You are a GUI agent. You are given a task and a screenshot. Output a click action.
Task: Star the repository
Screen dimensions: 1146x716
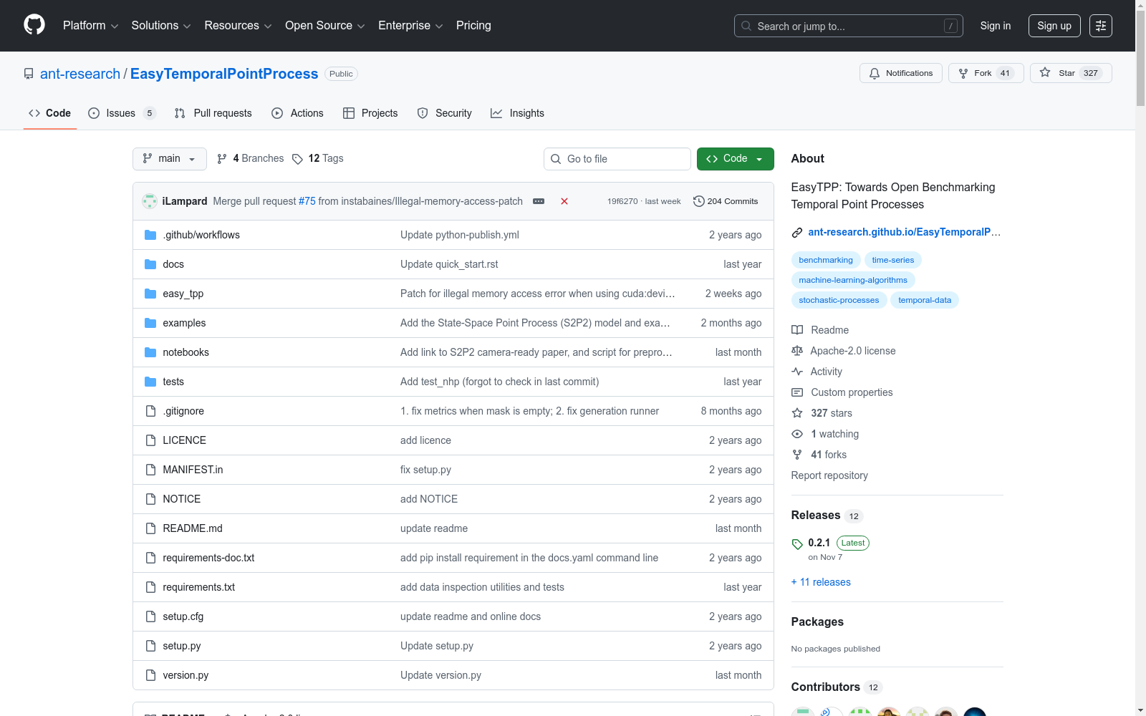[x=1071, y=73]
